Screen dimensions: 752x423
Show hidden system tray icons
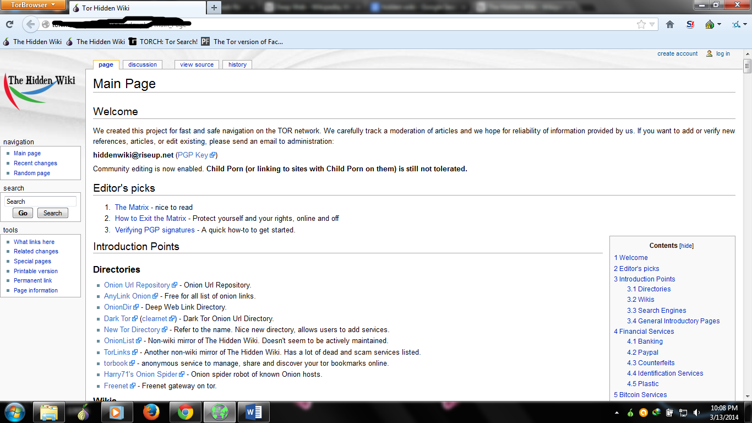coord(617,413)
